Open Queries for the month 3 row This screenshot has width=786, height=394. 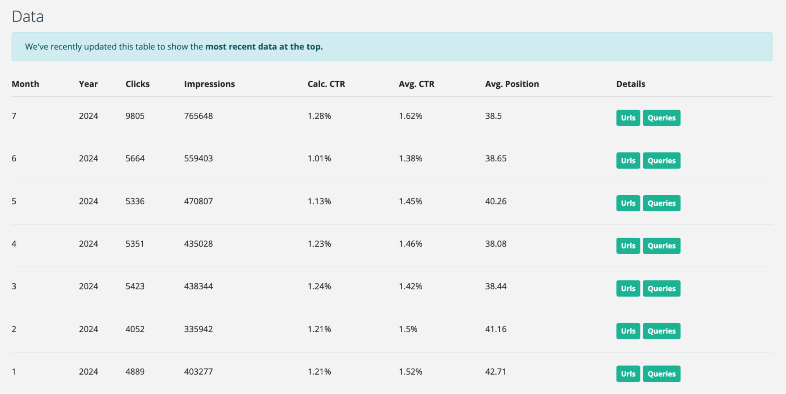(661, 288)
